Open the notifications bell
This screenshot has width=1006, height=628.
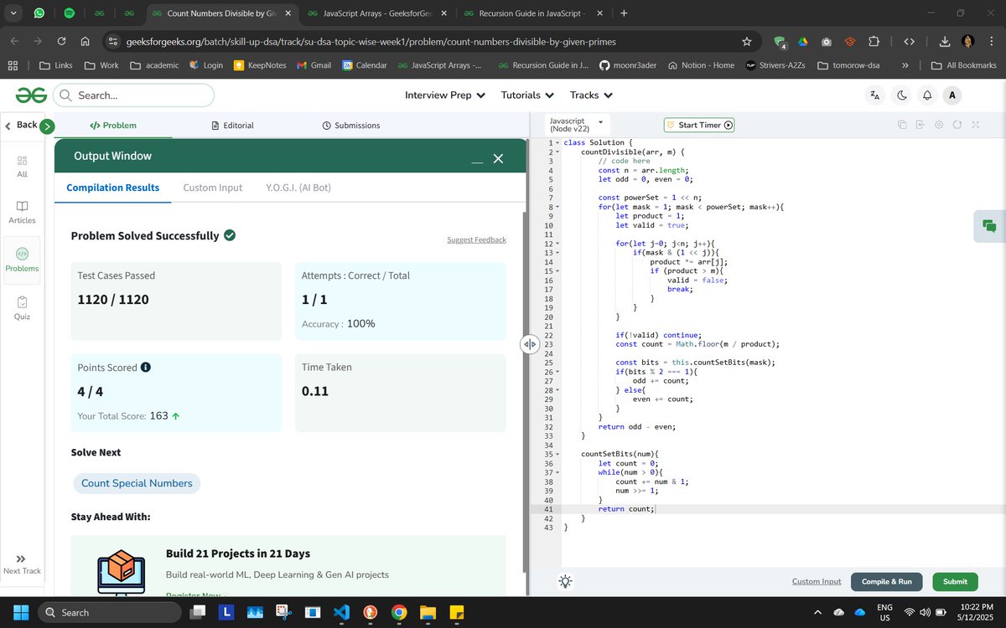(x=927, y=95)
